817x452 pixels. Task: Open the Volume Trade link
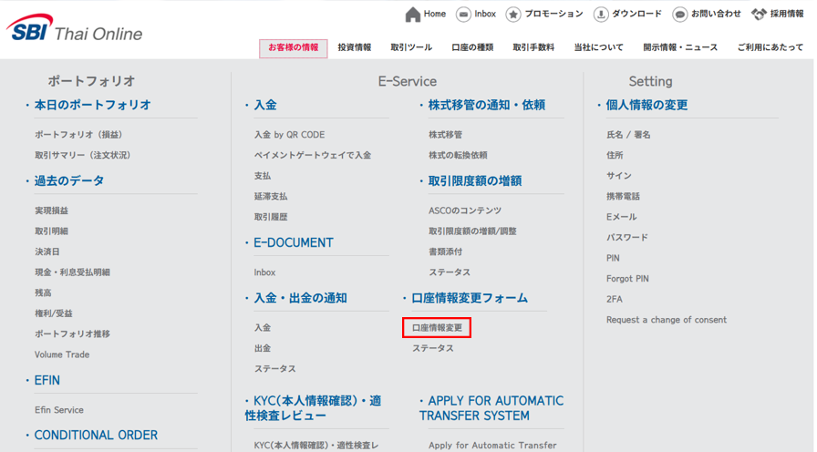click(62, 354)
